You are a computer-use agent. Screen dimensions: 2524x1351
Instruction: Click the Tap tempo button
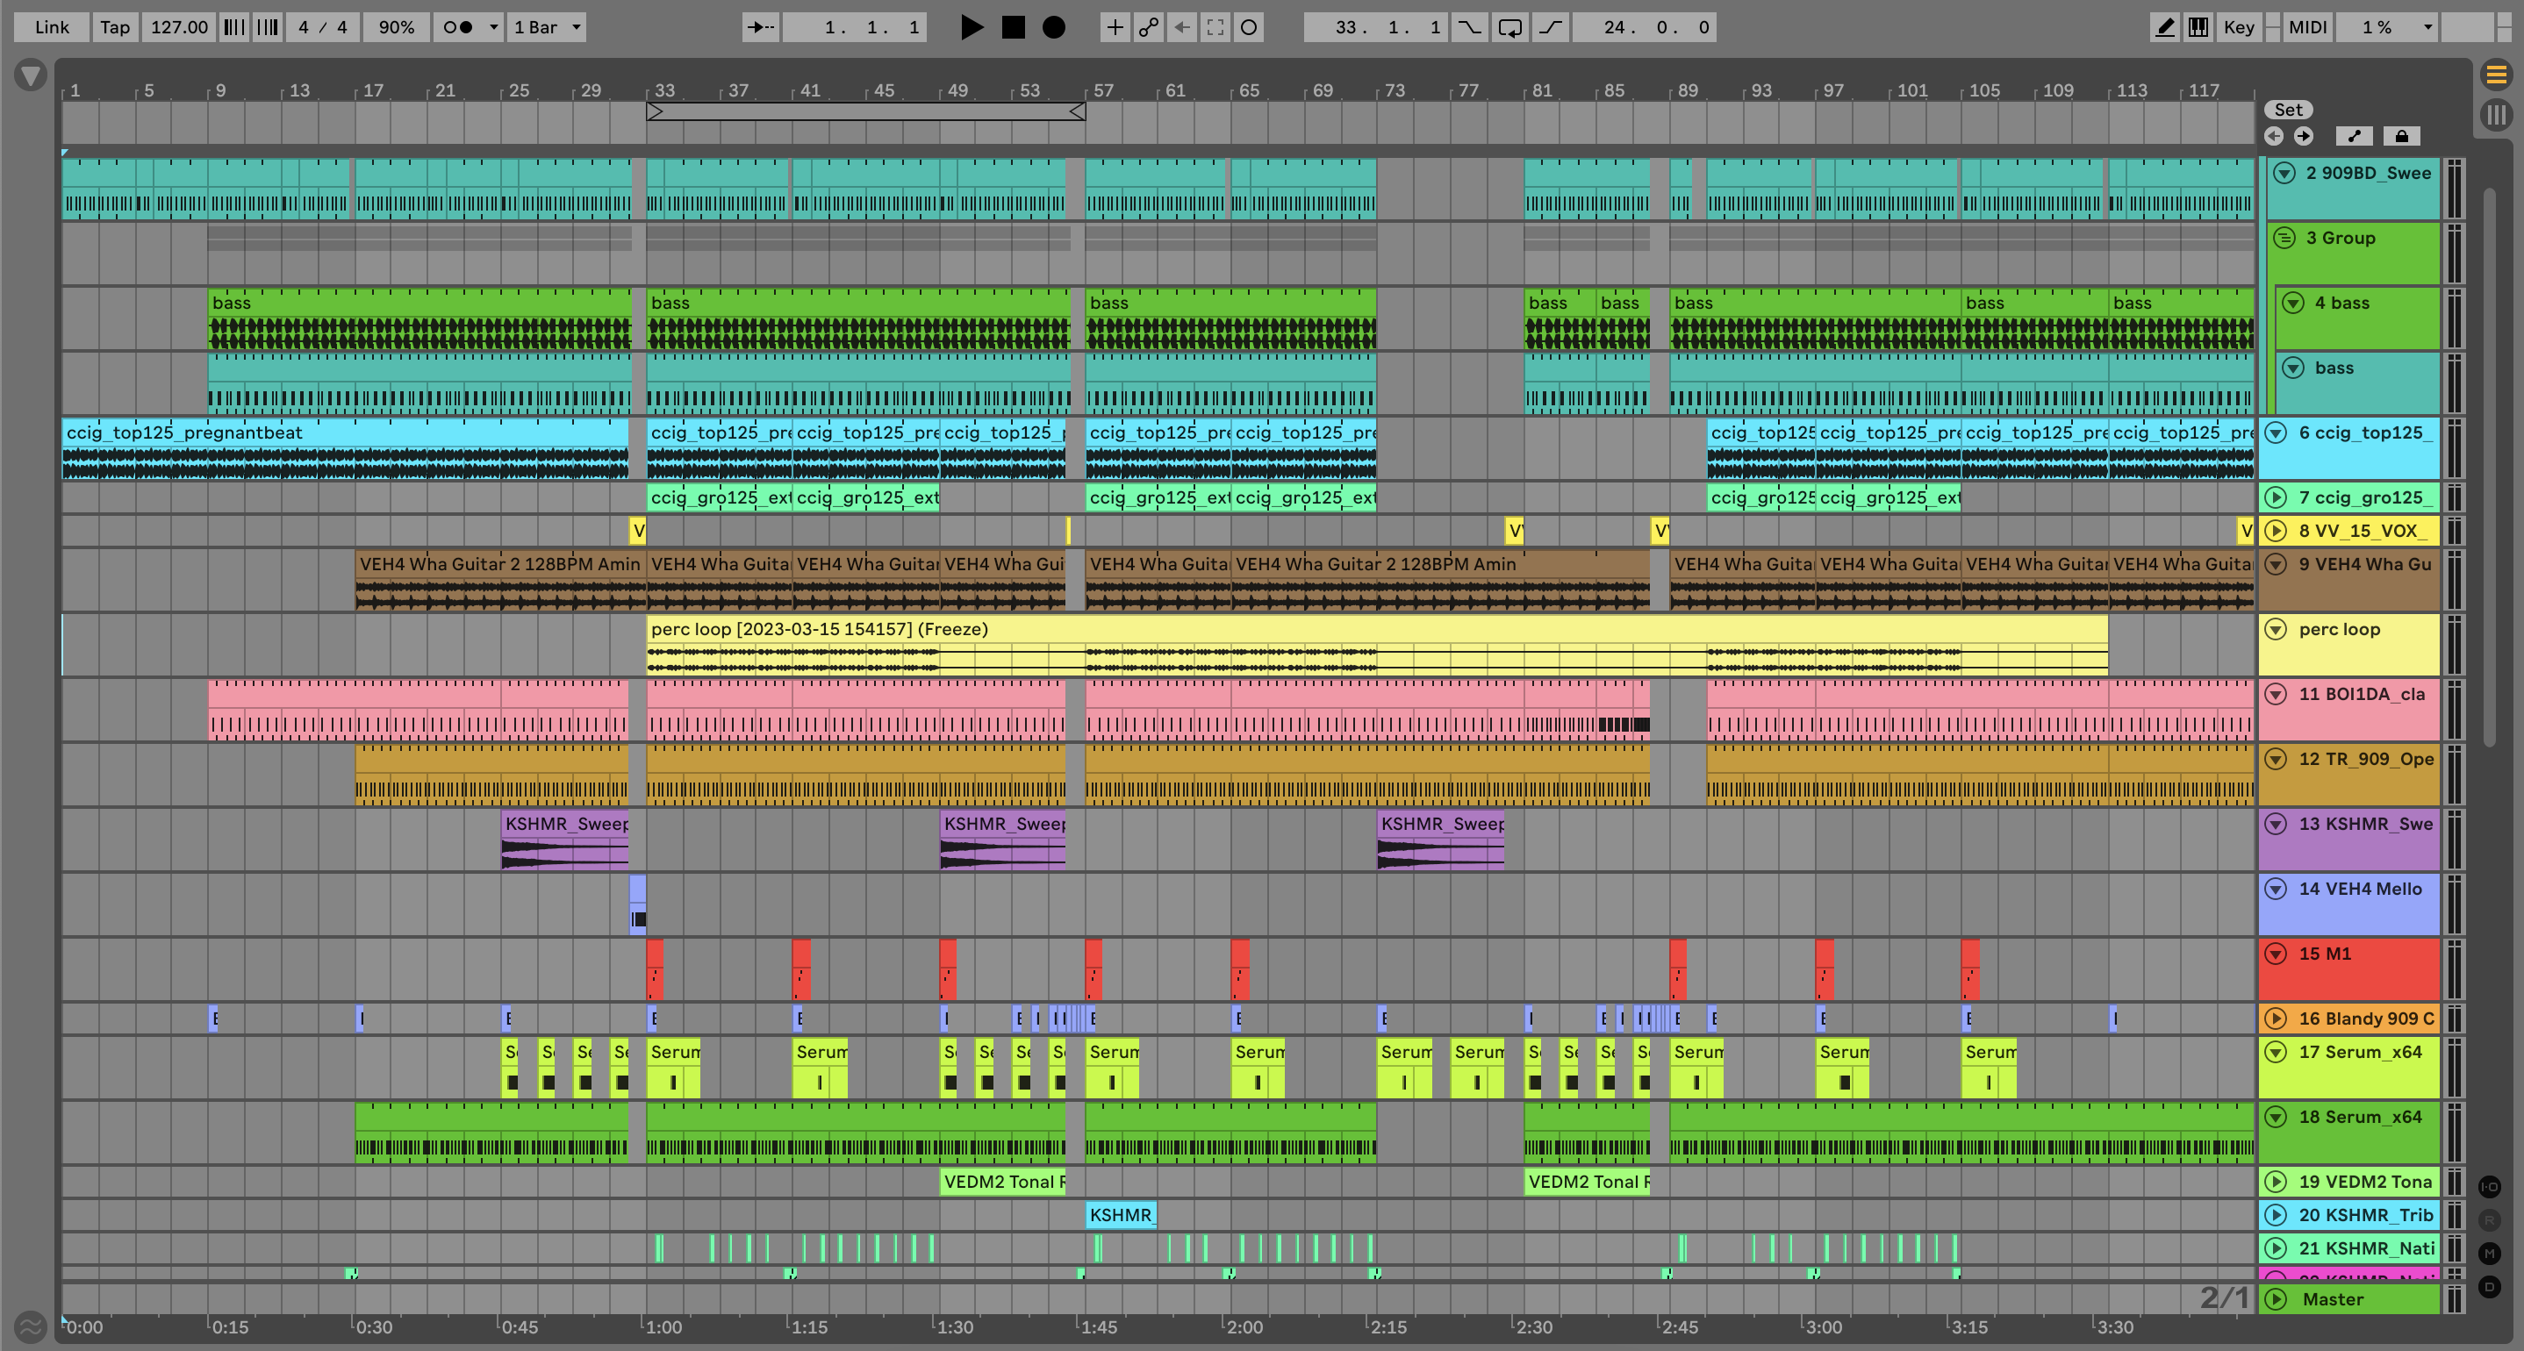[115, 27]
